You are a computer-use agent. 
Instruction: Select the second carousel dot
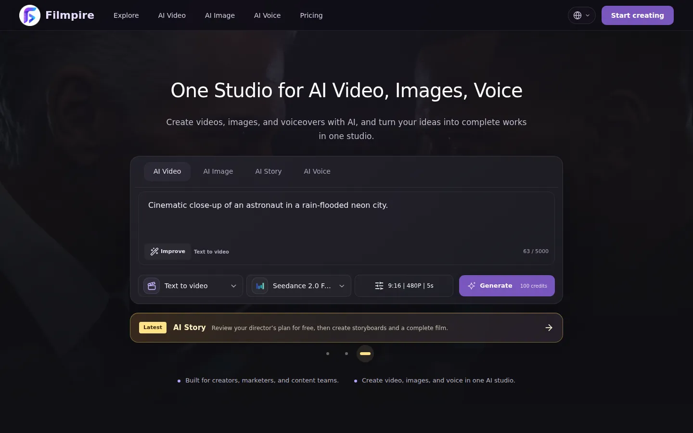click(x=346, y=354)
